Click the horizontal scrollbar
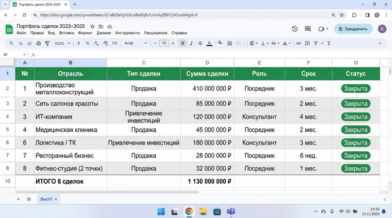Screen dimensions: 392x218 (107, 192)
